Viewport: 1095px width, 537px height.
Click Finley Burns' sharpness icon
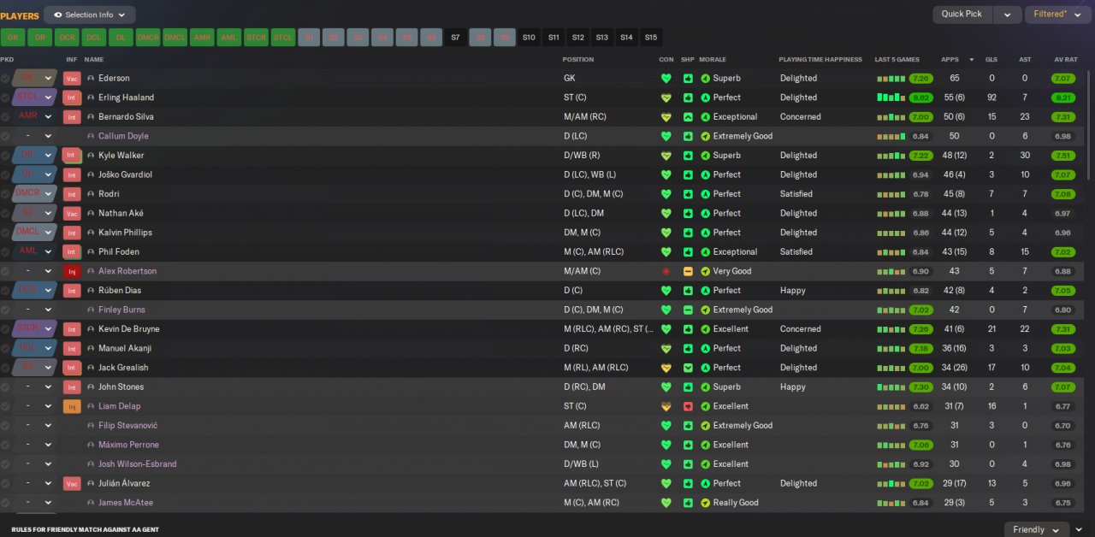pyautogui.click(x=688, y=310)
